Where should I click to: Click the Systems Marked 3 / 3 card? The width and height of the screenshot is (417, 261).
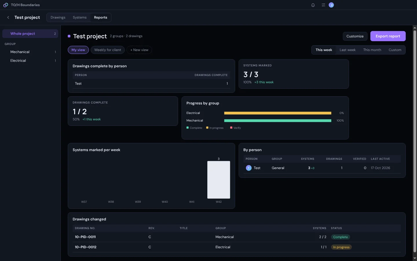click(294, 74)
